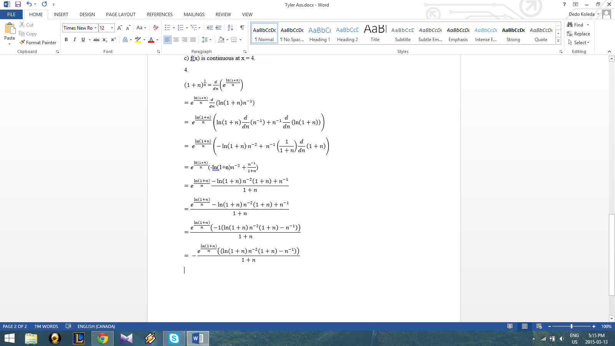Switch to Web Layout view icon
This screenshot has width=615, height=346.
(539, 326)
